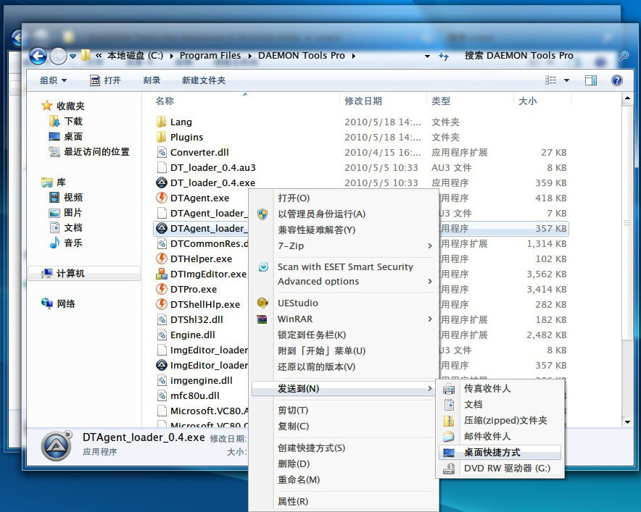Open the recent locations dropdown arrow

pyautogui.click(x=73, y=56)
